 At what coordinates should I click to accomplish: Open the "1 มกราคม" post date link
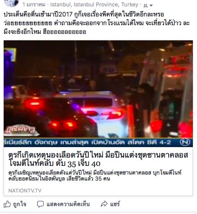pyautogui.click(x=34, y=5)
